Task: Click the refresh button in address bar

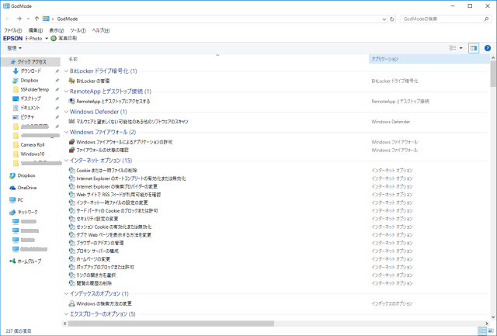Action: click(391, 19)
